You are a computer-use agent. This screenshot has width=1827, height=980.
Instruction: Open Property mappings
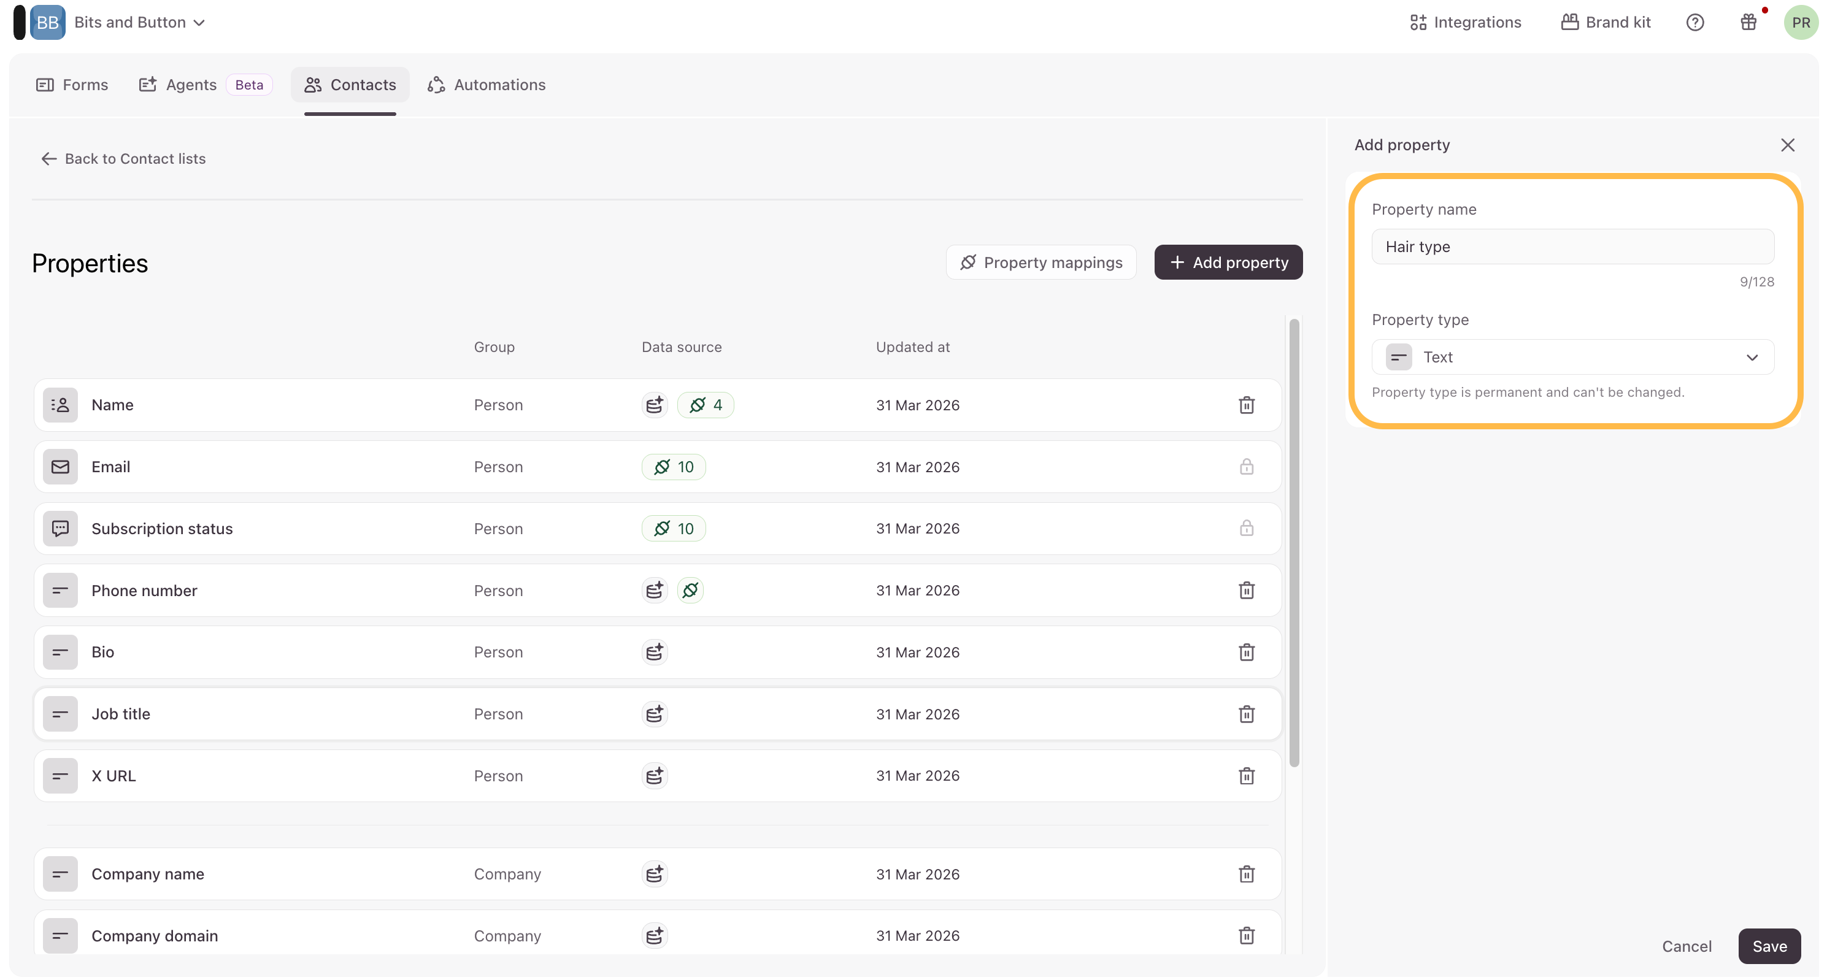pos(1040,262)
